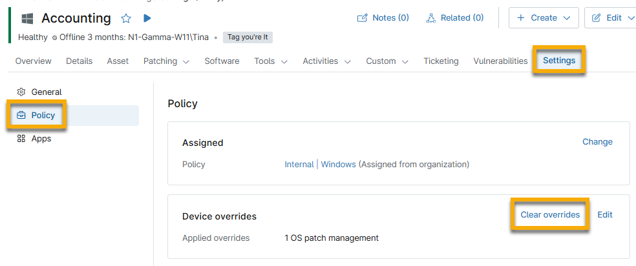The image size is (636, 266).
Task: Open the Vulnerabilities tab
Action: coord(500,61)
